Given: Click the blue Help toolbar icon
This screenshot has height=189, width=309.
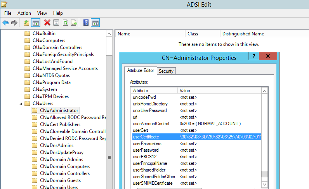Looking at the screenshot, I should pyautogui.click(x=86, y=23).
